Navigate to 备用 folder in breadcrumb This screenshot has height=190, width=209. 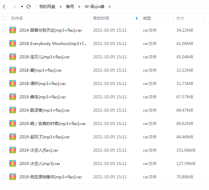point(70,7)
